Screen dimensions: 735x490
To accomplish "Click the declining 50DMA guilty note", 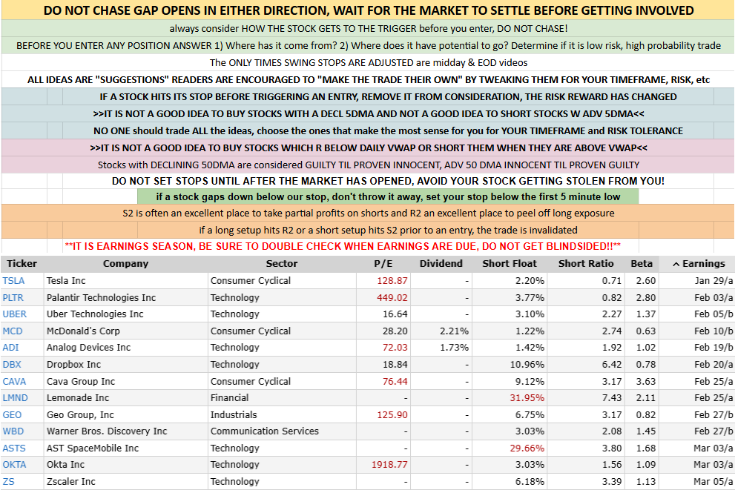I will point(369,165).
